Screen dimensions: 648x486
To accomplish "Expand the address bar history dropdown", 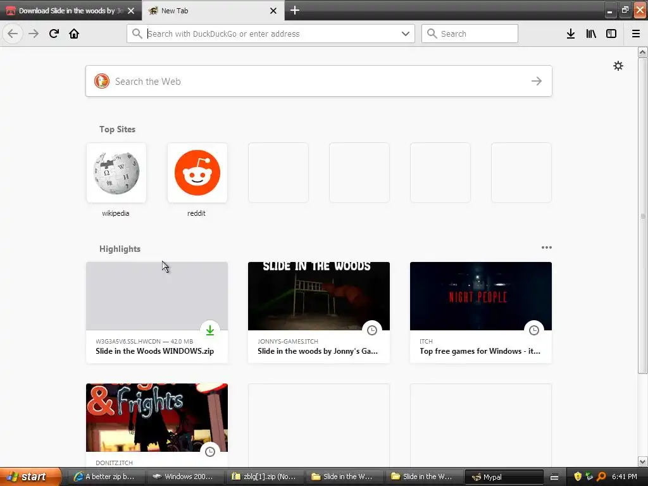I will (406, 34).
